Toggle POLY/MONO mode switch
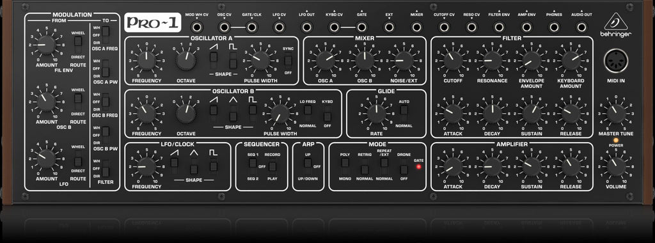The image size is (655, 243). 345,166
